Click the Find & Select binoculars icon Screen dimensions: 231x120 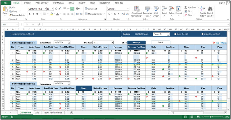coord(210,9)
